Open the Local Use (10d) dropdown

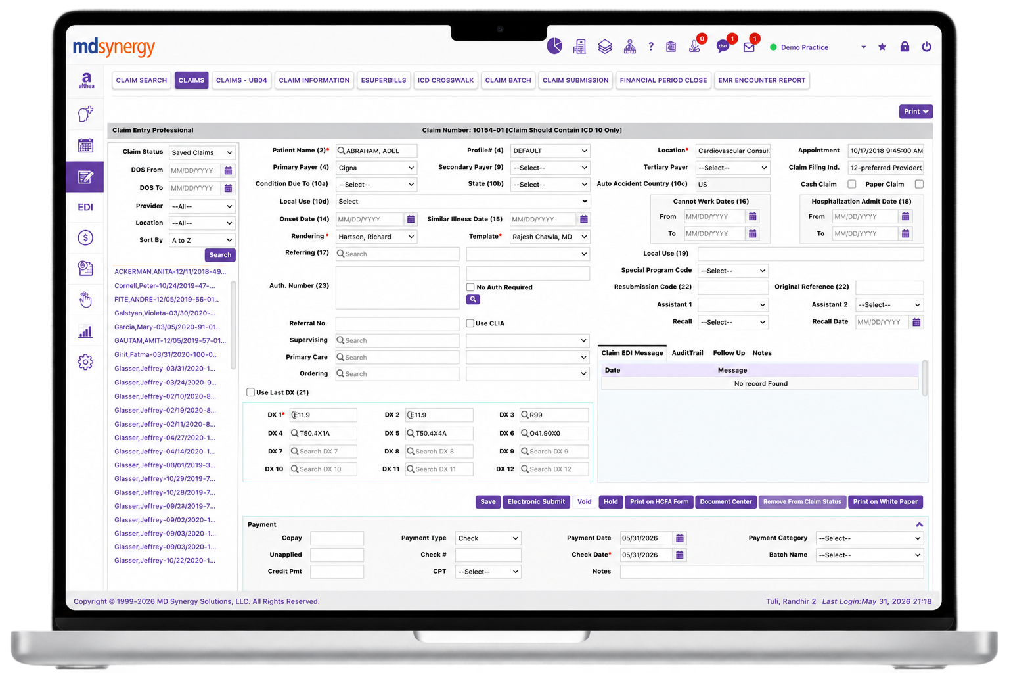click(462, 202)
